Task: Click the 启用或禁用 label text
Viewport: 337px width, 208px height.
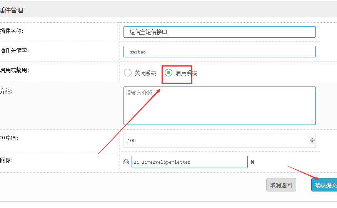Action: pyautogui.click(x=14, y=70)
